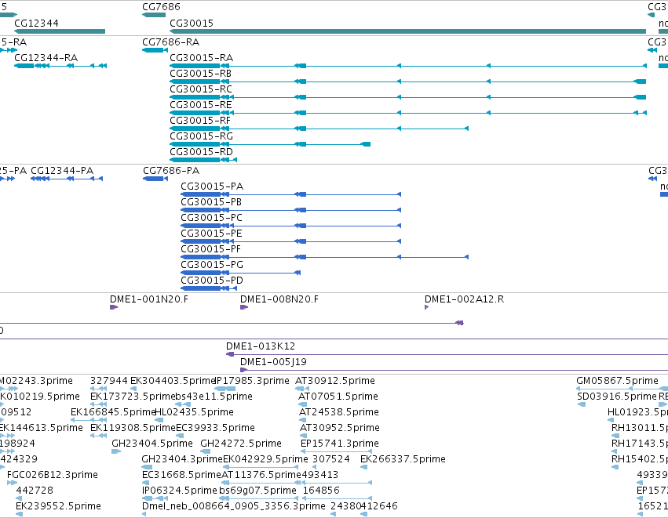
Task: Open EST GH23404.3prime
Action: tap(182, 459)
